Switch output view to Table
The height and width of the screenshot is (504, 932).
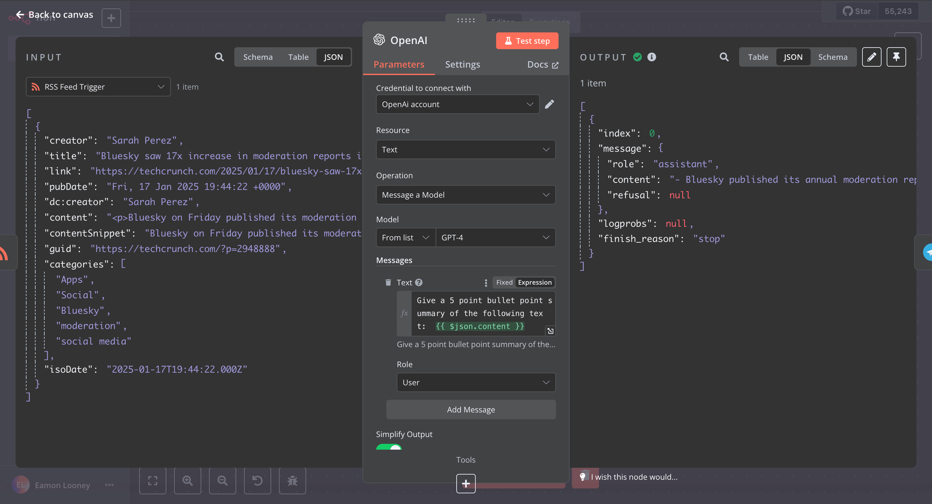tap(758, 57)
